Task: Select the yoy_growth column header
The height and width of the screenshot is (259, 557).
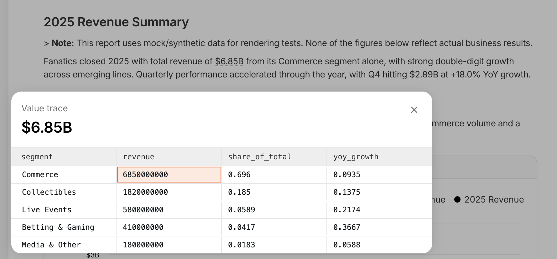Action: tap(379, 157)
